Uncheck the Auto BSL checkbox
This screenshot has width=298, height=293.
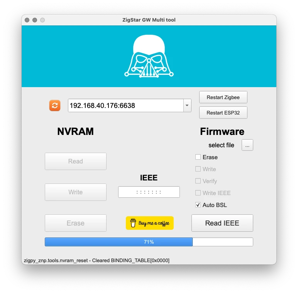(x=198, y=205)
